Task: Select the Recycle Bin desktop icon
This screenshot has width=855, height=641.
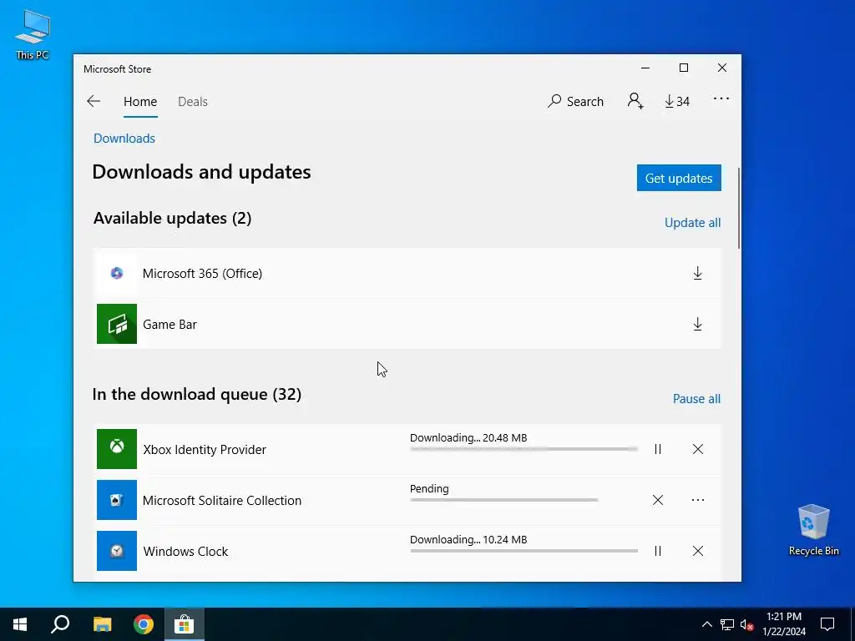Action: tap(813, 530)
